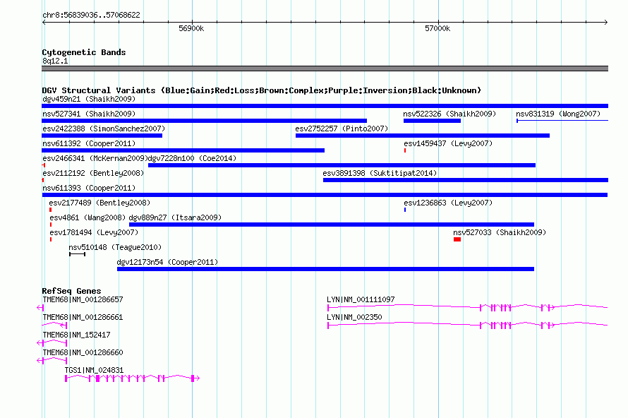Click the DGV Structural Variants track title
The height and width of the screenshot is (418, 628).
262,90
